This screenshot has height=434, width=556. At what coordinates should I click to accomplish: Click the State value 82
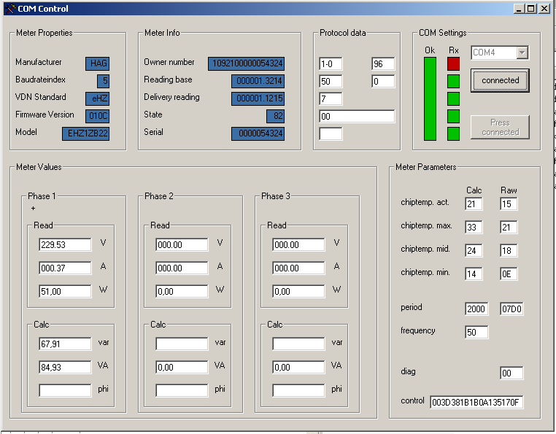pyautogui.click(x=275, y=116)
